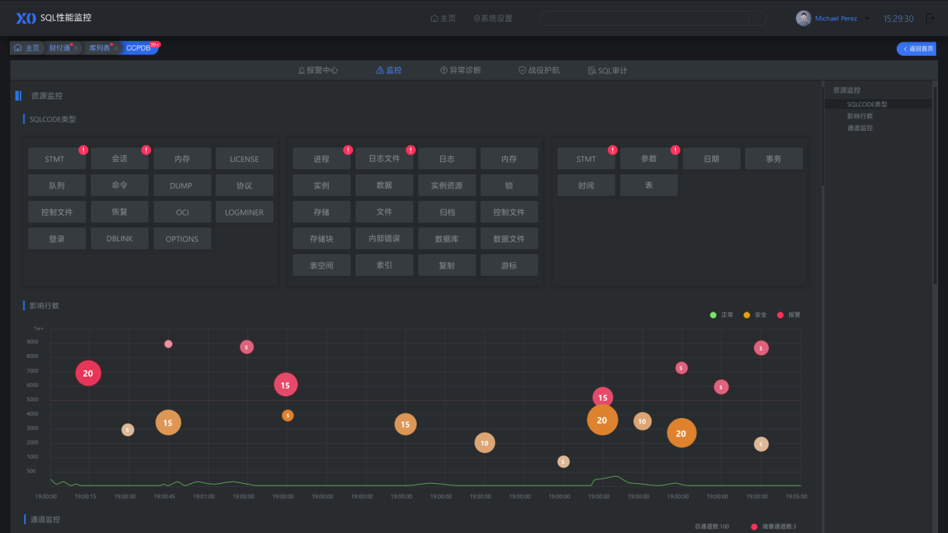Select the LICENSE type button

tap(244, 159)
